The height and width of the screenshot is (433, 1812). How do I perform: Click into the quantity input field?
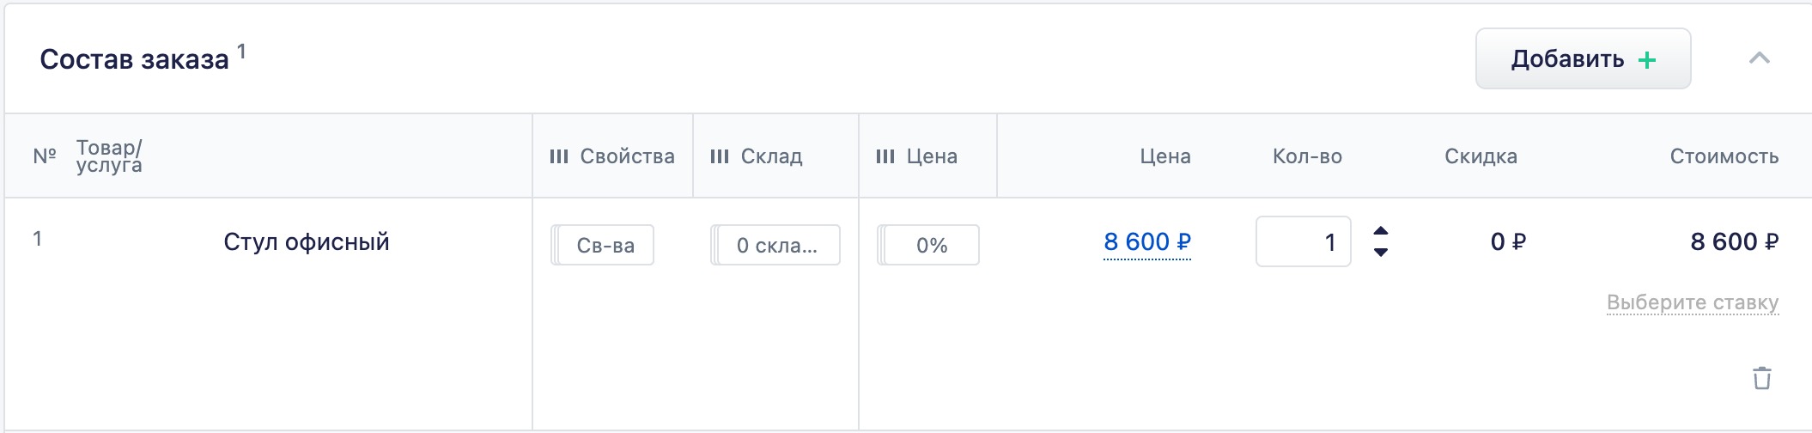point(1304,241)
